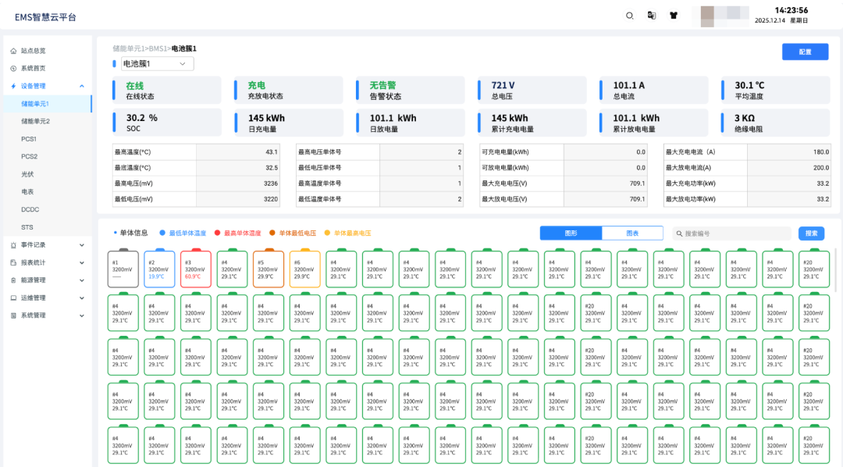Select battery cell #2 showing 19.9°C
Image resolution: width=843 pixels, height=467 pixels.
(159, 269)
